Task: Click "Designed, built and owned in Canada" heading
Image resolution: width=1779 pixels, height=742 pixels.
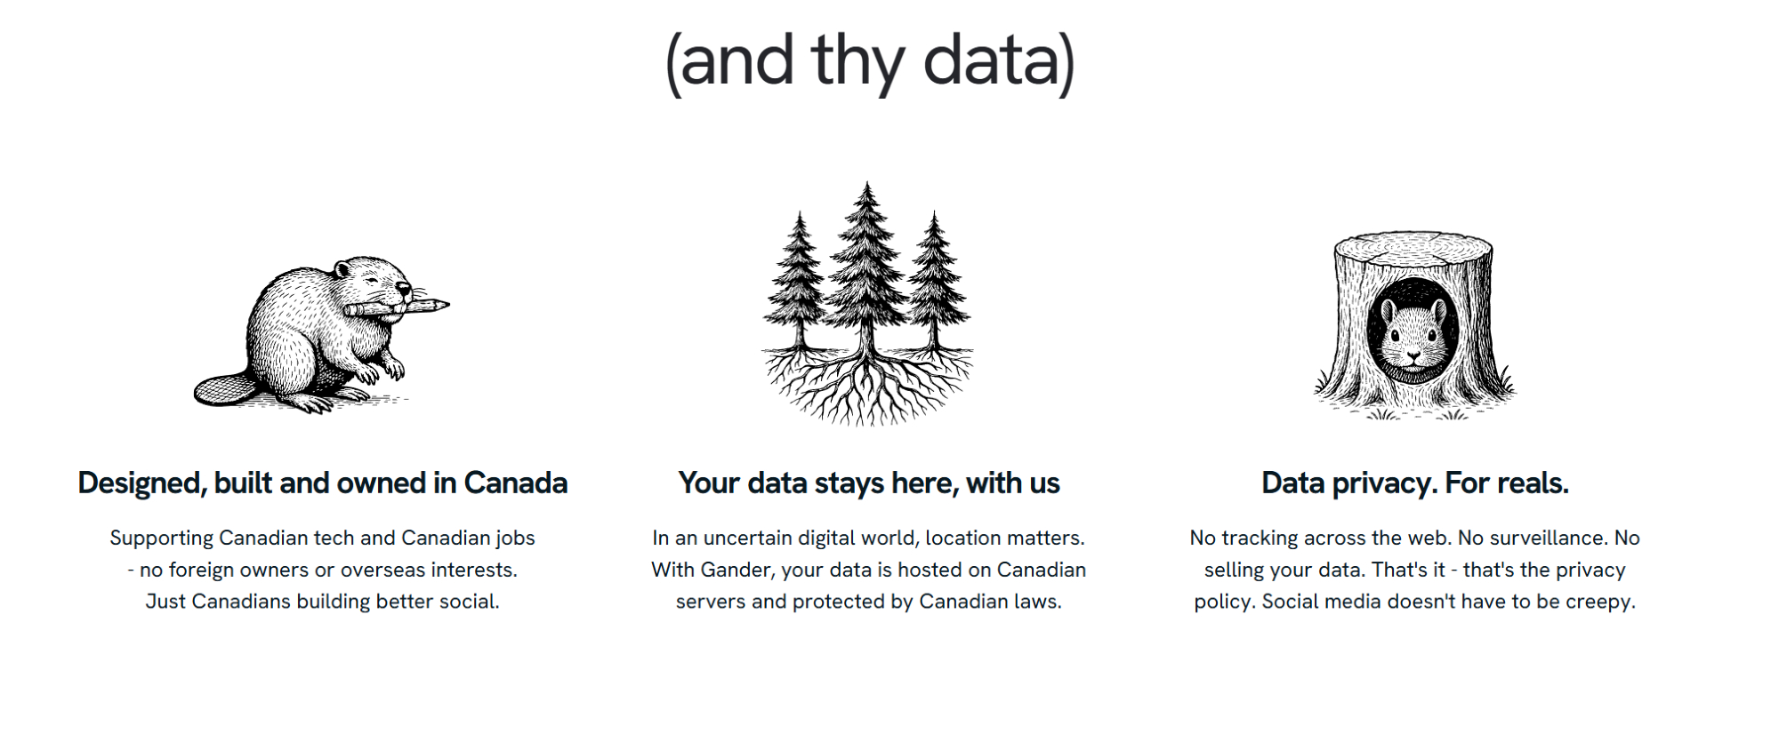Action: pyautogui.click(x=322, y=483)
